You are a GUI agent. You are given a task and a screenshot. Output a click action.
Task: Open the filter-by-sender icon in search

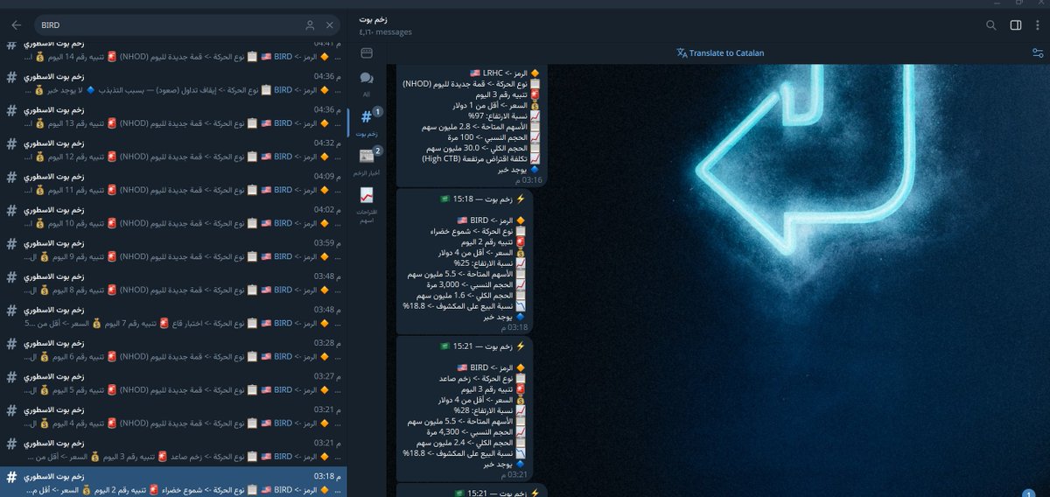(310, 25)
